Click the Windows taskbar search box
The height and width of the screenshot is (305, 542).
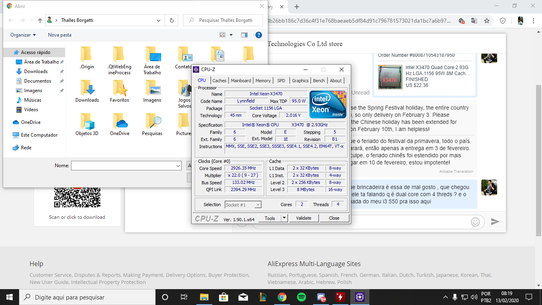pyautogui.click(x=87, y=297)
